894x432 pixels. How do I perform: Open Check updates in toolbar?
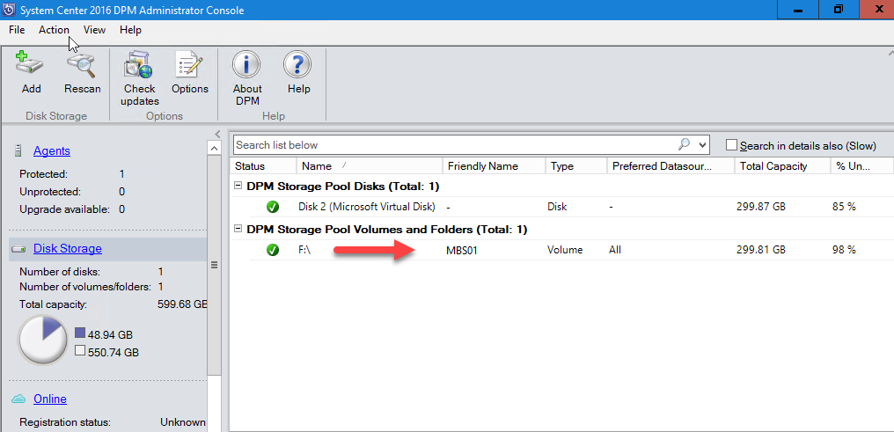click(x=139, y=64)
